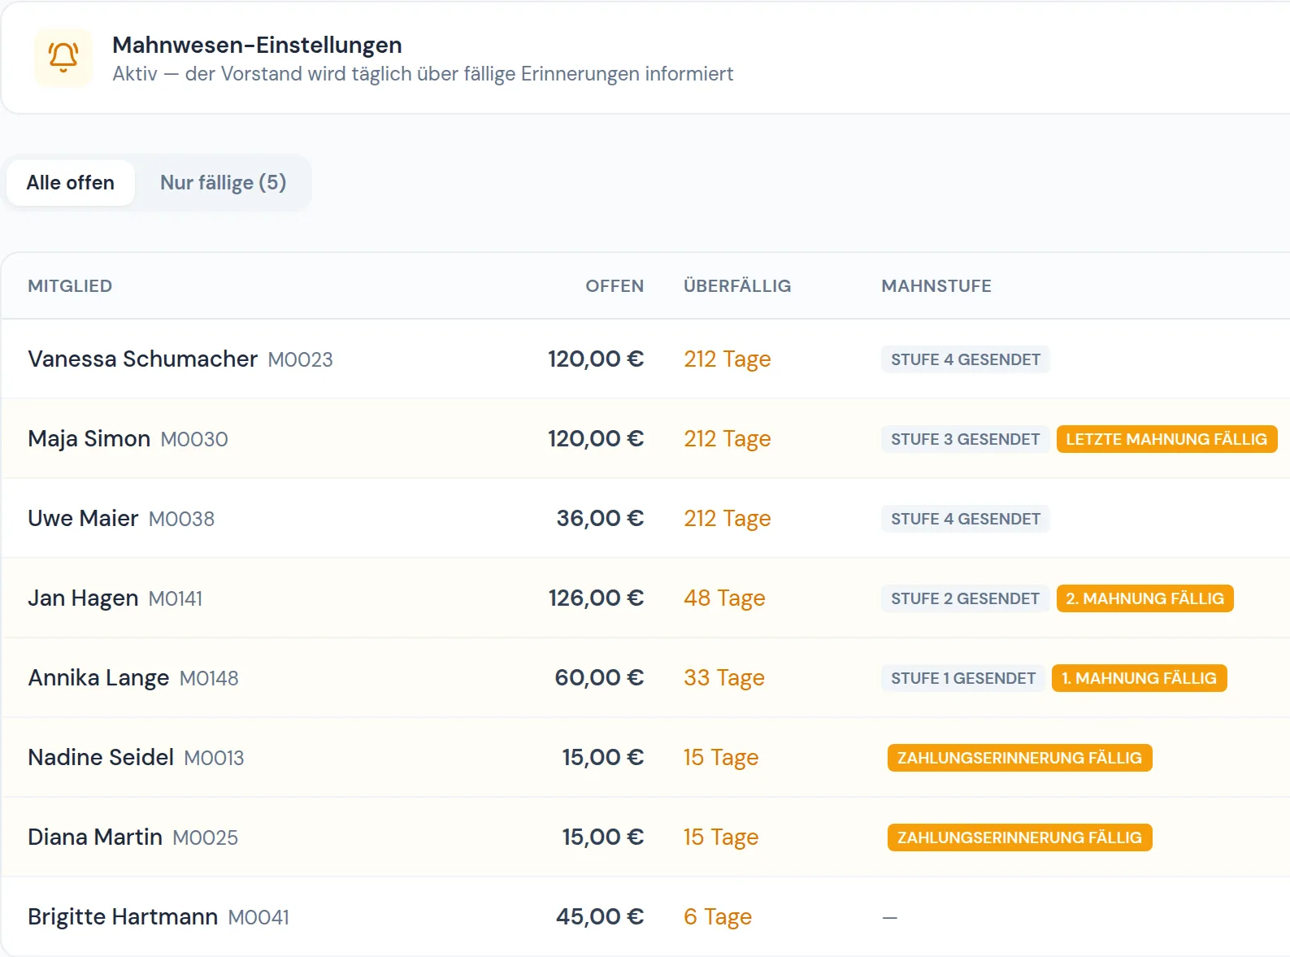Screen dimensions: 1290x957
Task: Click Diana Martin's 'Zahlungserinnerung fällig' badge
Action: point(1019,837)
